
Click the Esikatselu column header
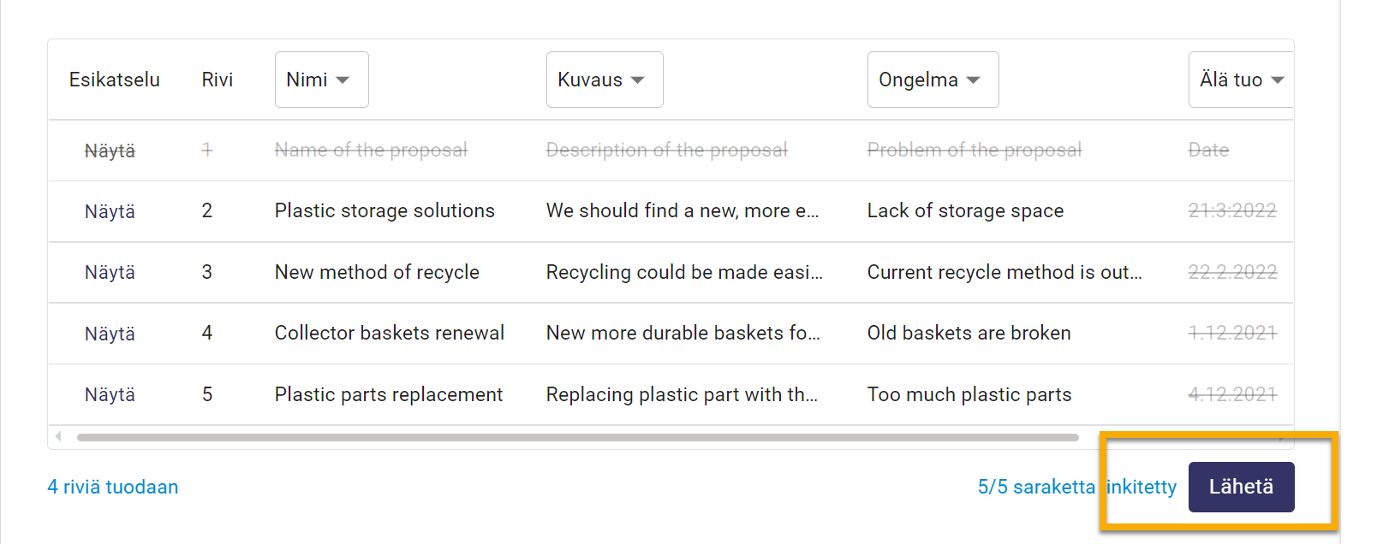coord(115,80)
